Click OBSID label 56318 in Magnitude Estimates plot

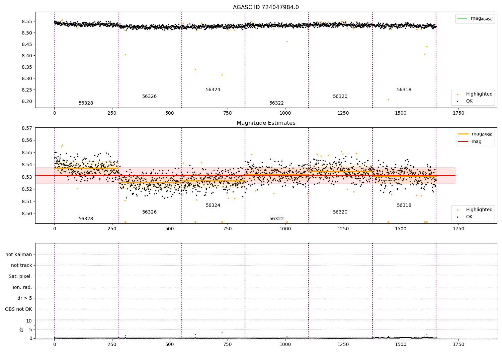point(404,206)
